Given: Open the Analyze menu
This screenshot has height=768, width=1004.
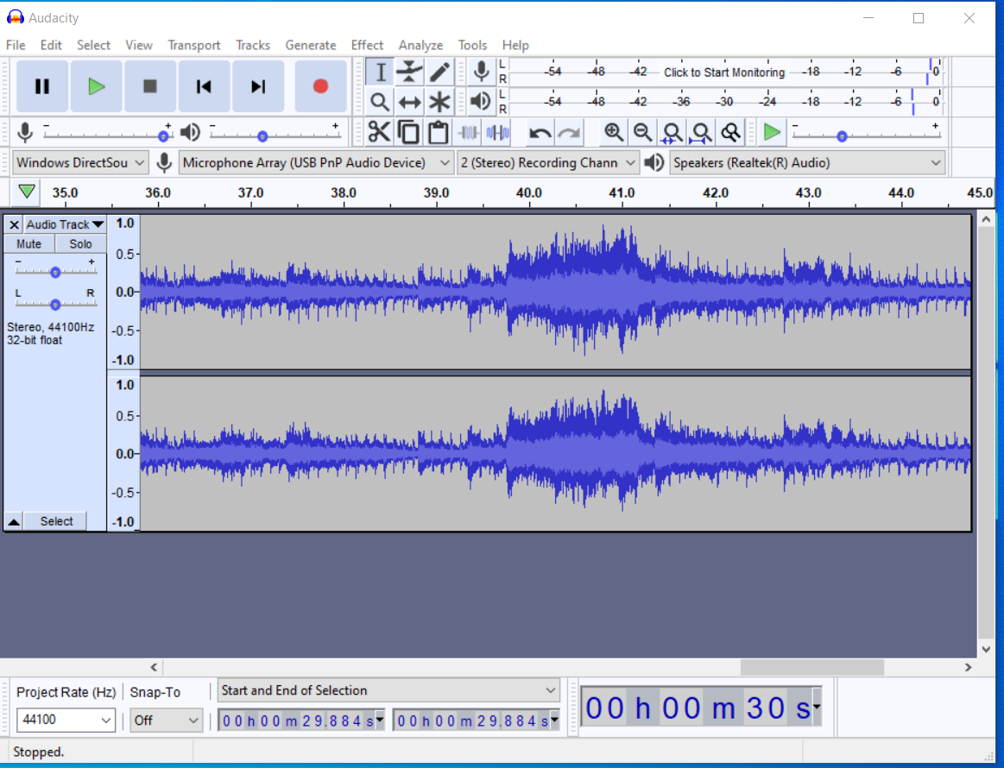Looking at the screenshot, I should click(420, 45).
